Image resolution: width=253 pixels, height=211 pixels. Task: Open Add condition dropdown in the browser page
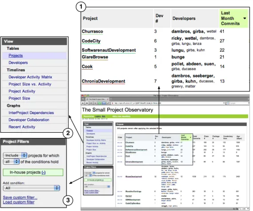click(x=97, y=187)
